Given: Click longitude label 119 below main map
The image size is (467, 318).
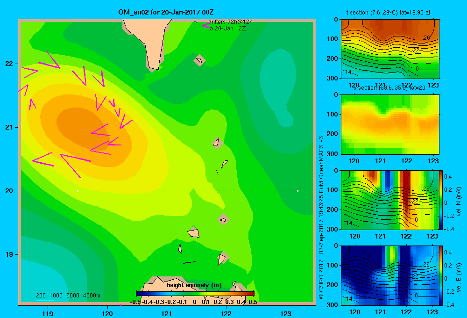Looking at the screenshot, I should pyautogui.click(x=48, y=313).
